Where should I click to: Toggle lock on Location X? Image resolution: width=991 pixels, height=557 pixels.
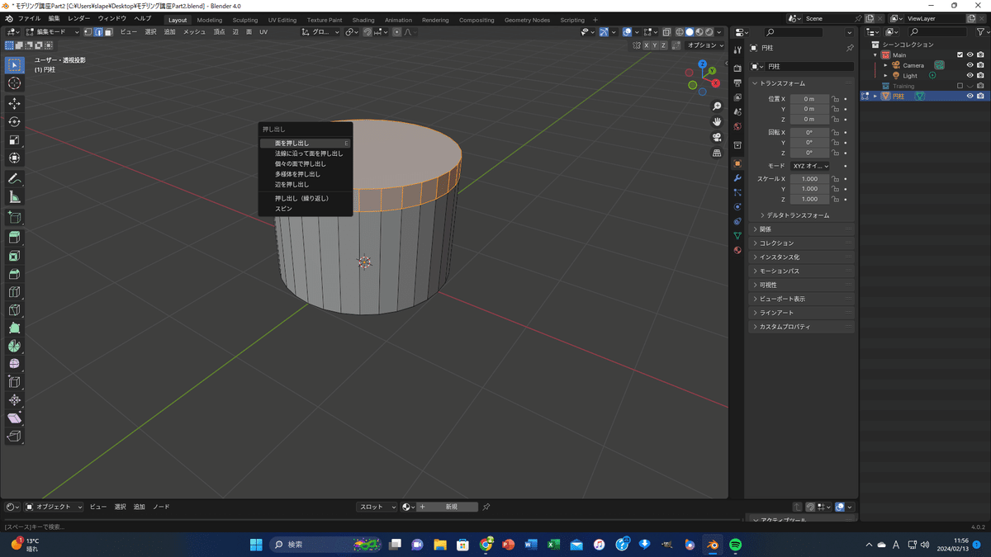tap(836, 99)
